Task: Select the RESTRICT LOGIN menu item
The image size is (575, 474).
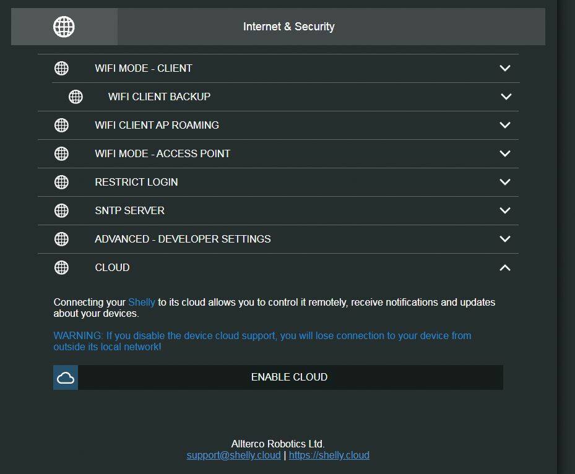Action: [x=278, y=182]
